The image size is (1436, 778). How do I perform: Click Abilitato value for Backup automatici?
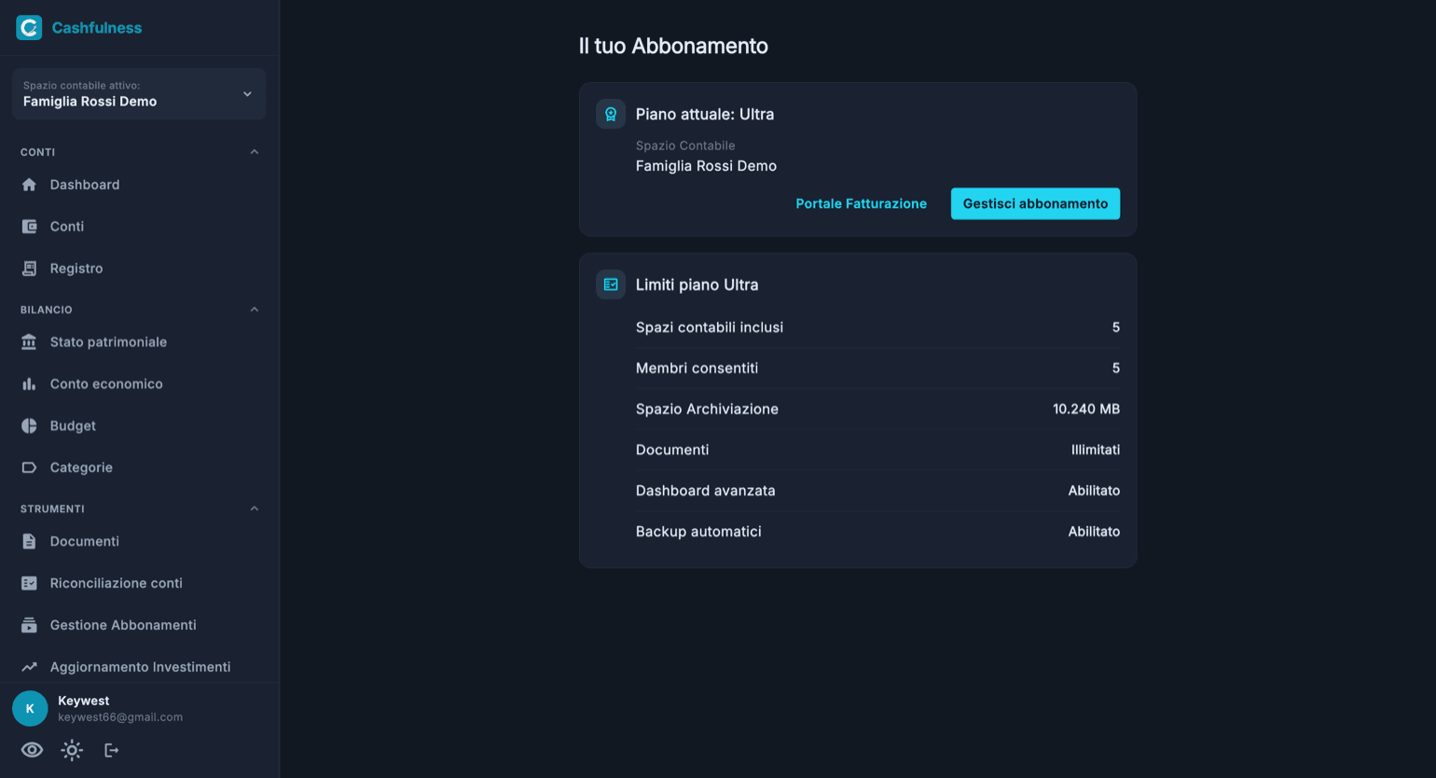tap(1094, 532)
